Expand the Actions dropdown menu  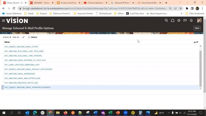(7, 37)
